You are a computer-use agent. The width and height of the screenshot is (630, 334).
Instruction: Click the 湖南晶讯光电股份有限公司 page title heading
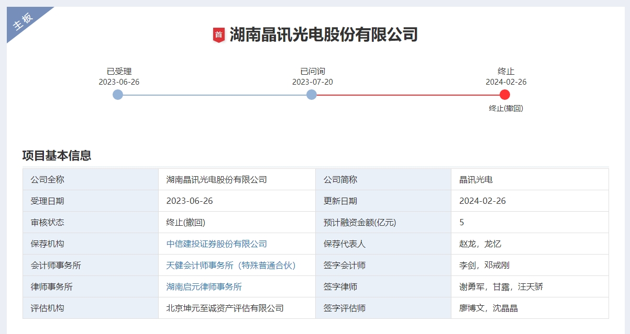click(323, 35)
